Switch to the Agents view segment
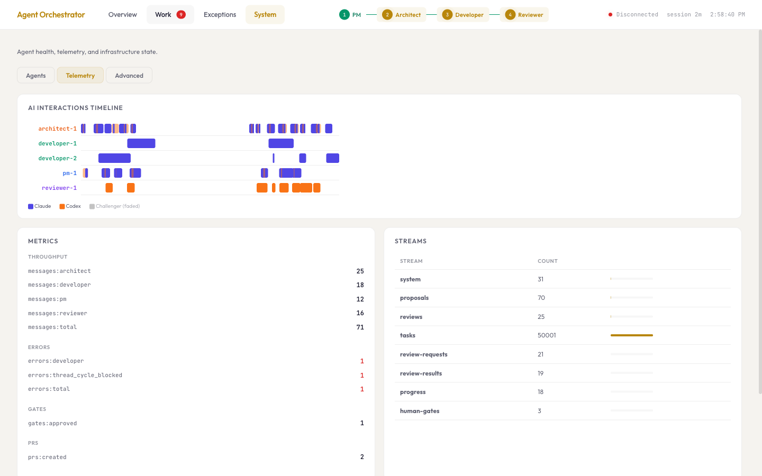 35,75
